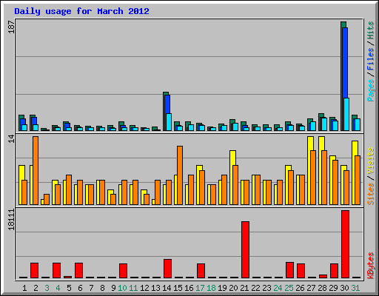Click day label 12 on the x-axis
This screenshot has height=296, width=379.
(144, 288)
